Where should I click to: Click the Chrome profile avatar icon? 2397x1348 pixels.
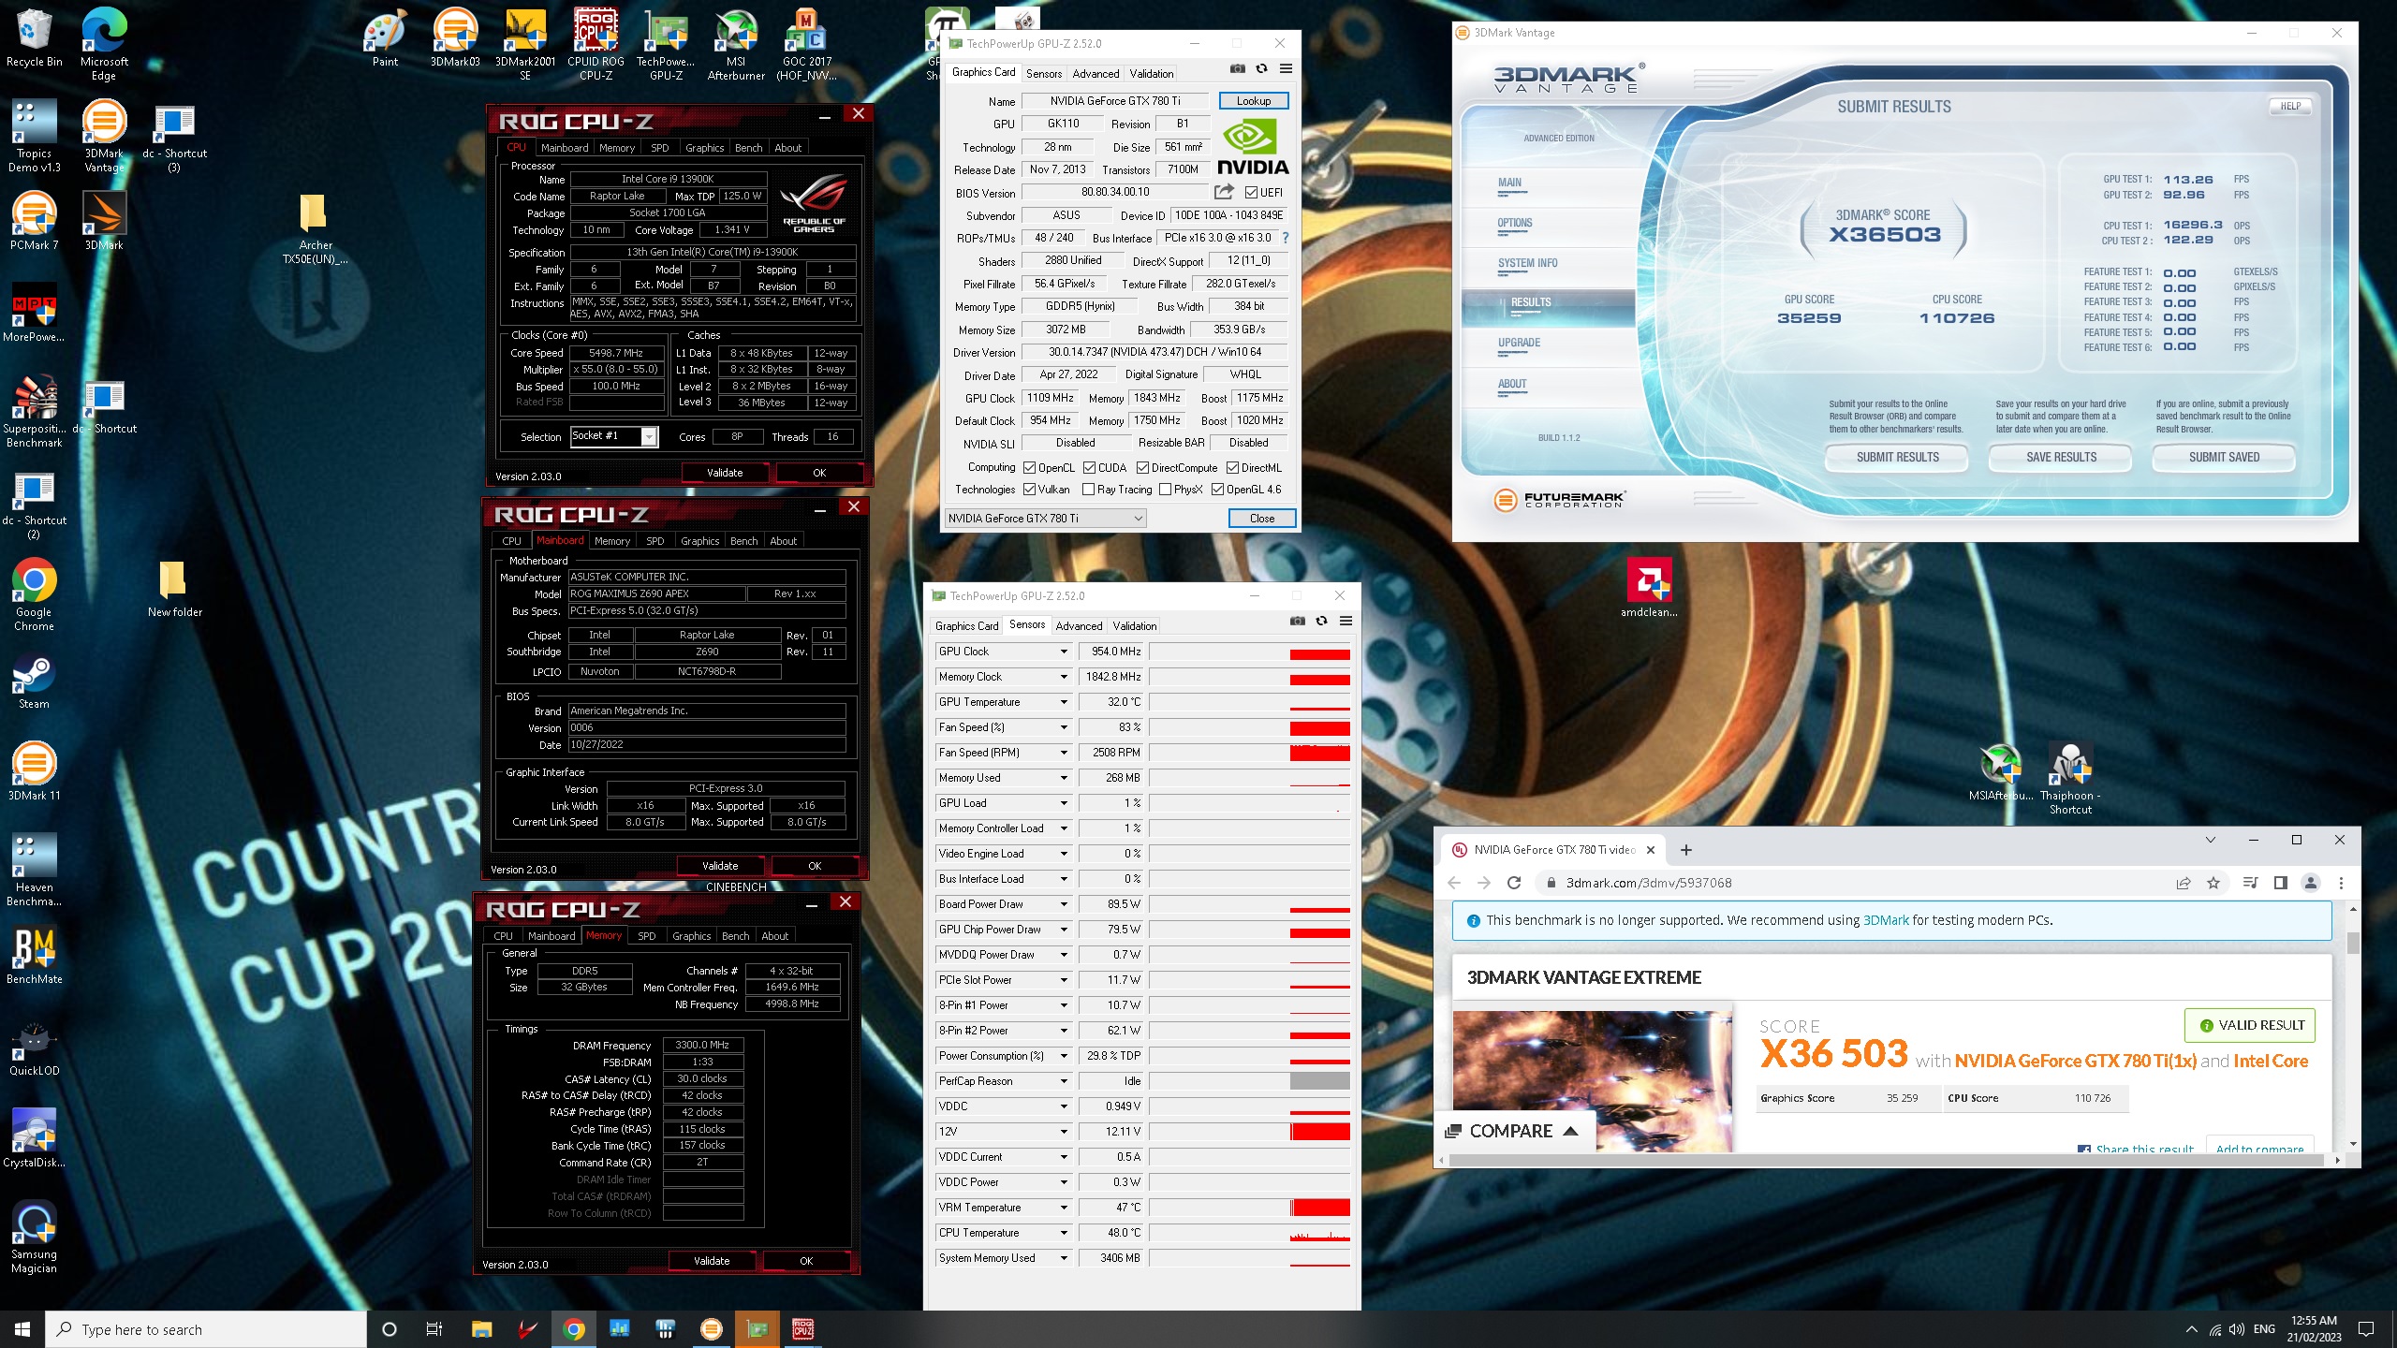[x=2311, y=883]
